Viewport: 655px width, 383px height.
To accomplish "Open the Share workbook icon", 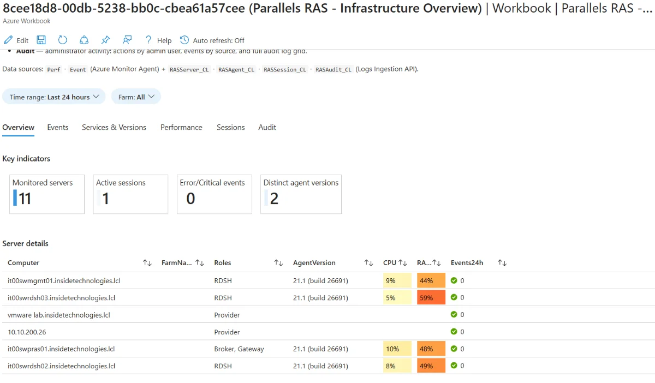I will (84, 40).
